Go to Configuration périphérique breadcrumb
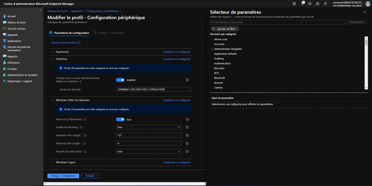The width and height of the screenshot is (372, 186). (x=102, y=11)
